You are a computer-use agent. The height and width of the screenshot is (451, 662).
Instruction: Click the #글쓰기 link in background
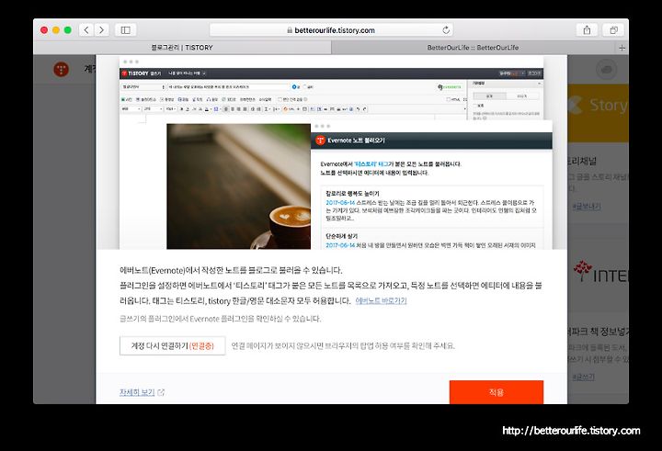[x=584, y=377]
